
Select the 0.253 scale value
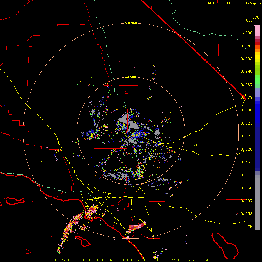[247, 214]
